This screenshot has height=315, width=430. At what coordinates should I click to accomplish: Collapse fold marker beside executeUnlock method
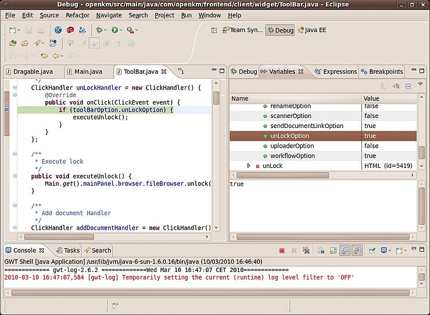[x=15, y=176]
